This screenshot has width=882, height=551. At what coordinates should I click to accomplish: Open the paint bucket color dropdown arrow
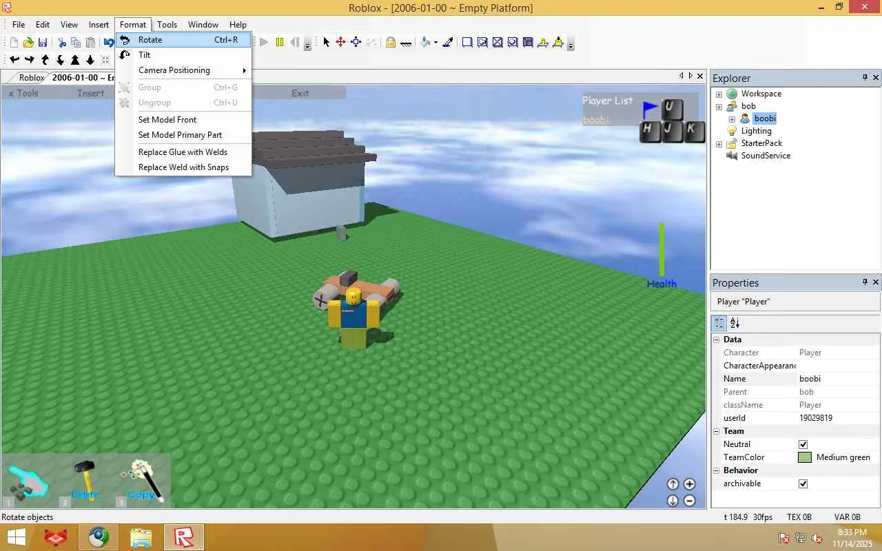435,43
